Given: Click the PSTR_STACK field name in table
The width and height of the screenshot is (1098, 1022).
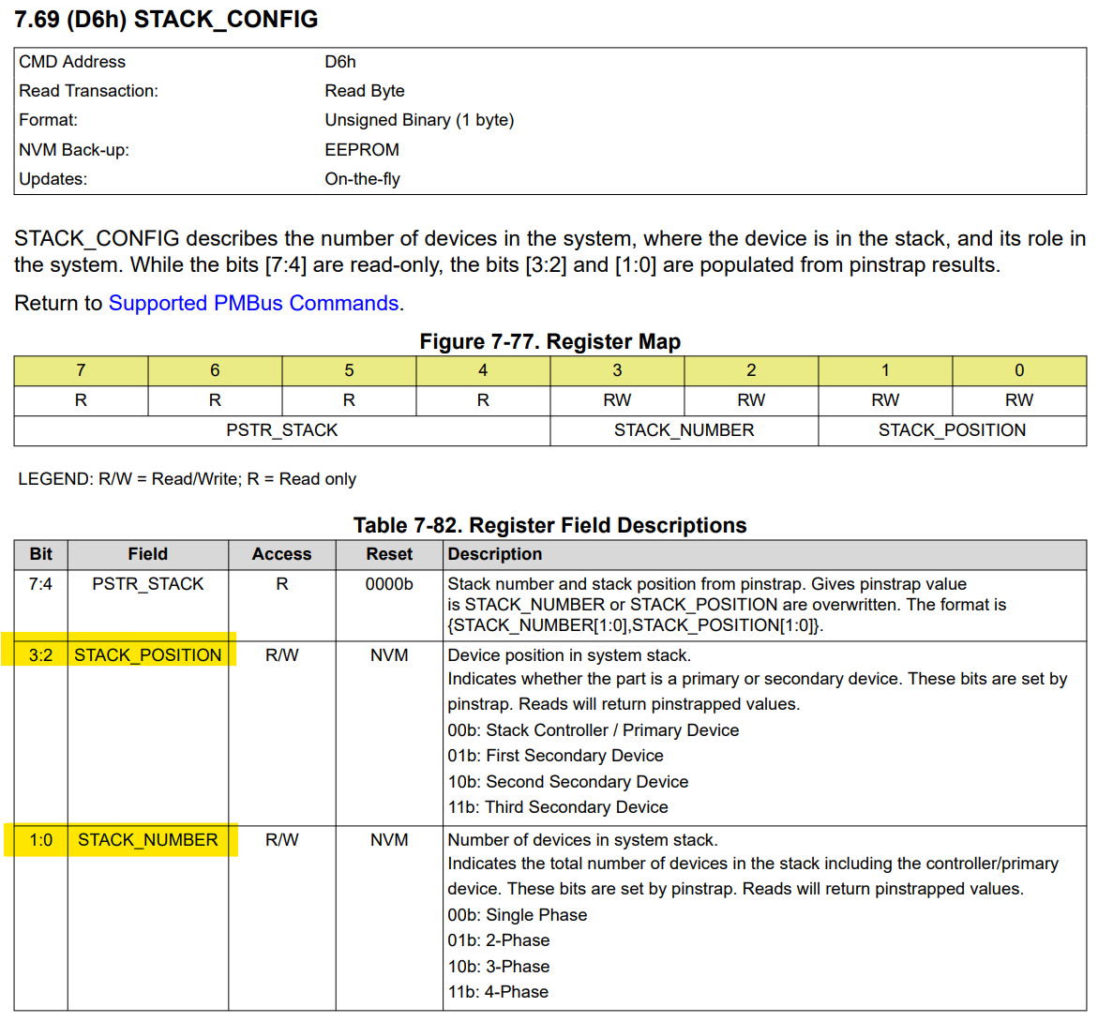Looking at the screenshot, I should pyautogui.click(x=148, y=584).
